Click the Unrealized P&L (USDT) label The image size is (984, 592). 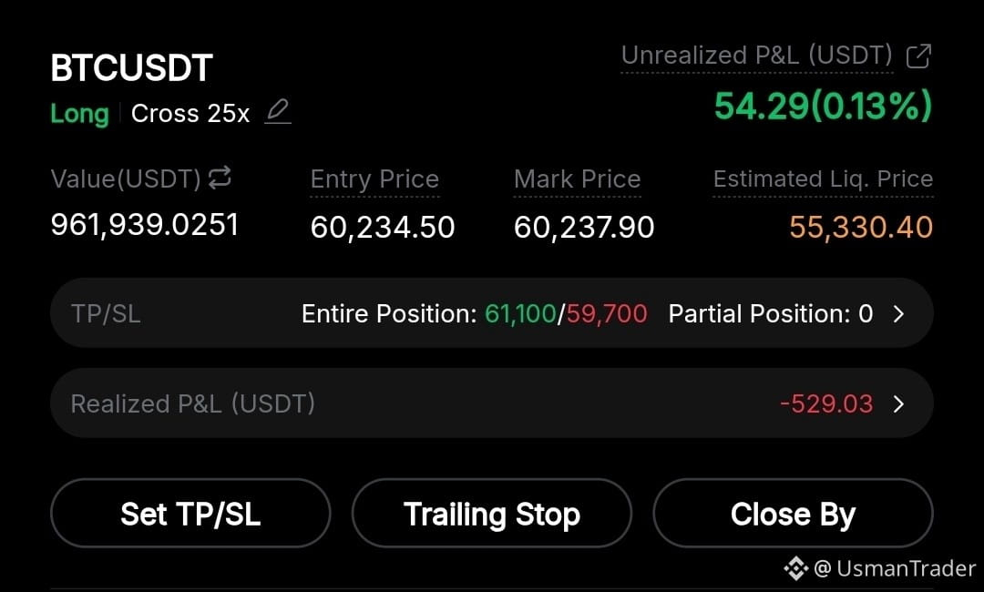757,56
